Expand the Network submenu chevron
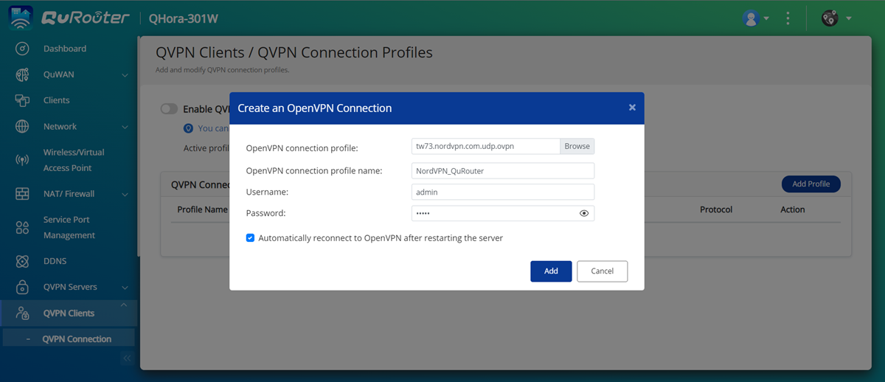Image resolution: width=885 pixels, height=382 pixels. [125, 127]
